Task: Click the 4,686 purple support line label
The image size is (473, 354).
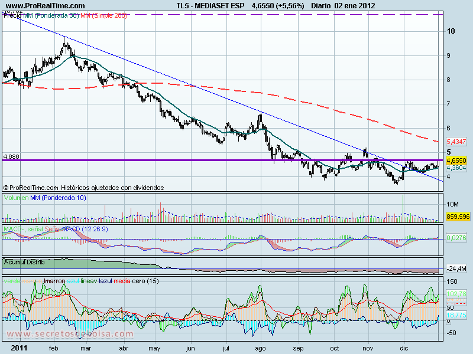Action: (x=11, y=156)
